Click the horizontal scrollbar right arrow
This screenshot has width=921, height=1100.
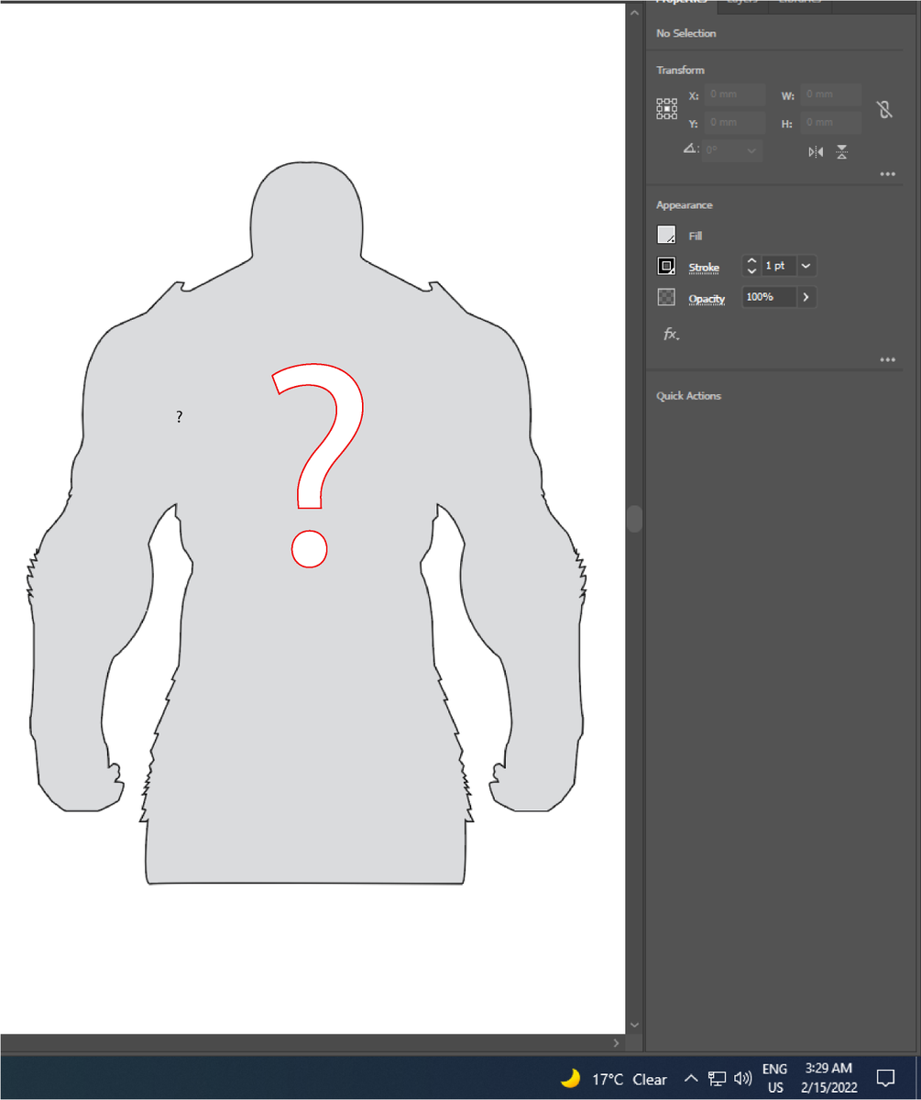tap(616, 1043)
